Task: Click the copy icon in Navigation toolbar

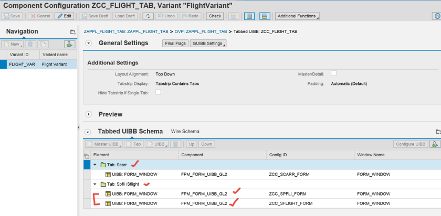Action: [x=43, y=44]
